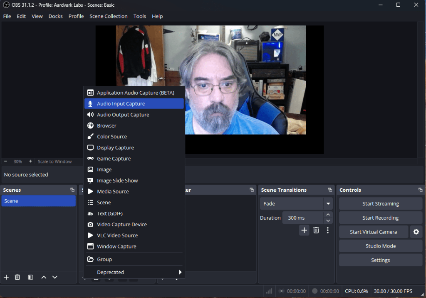Screen dimensions: 426x298
Task: Undock the Controls panel with its float icon
Action: [x=420, y=190]
